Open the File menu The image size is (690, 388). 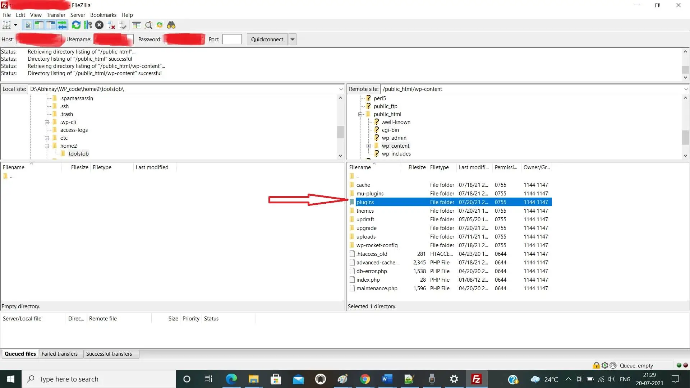click(x=6, y=15)
